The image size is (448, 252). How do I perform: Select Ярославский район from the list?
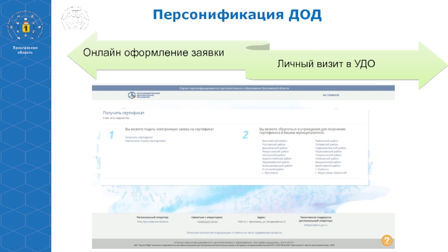click(x=275, y=141)
